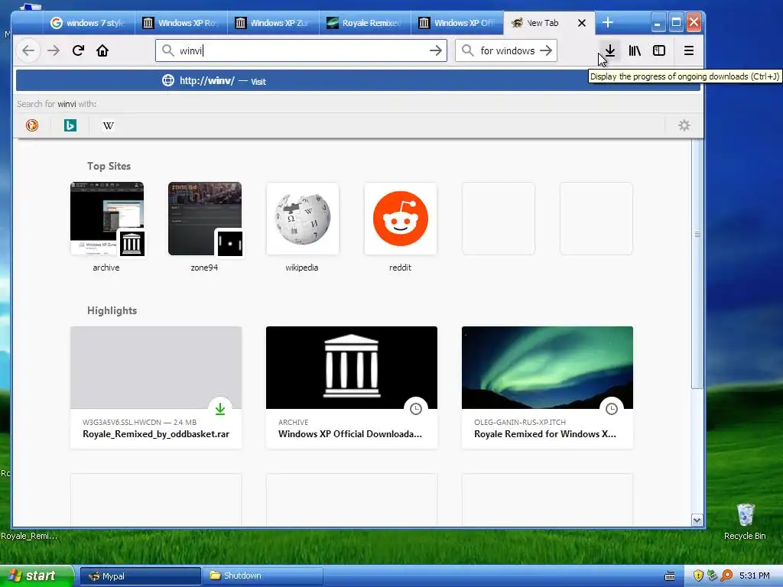Switch to the 'Royale Remixed' tab
The image size is (783, 587).
pos(365,23)
